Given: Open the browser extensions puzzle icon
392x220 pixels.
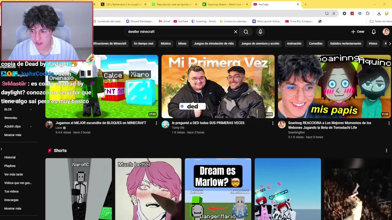Looking at the screenshot, I should [x=367, y=13].
